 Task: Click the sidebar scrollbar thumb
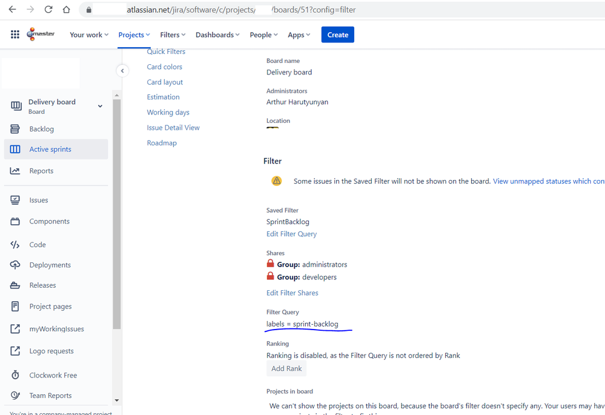point(117,214)
